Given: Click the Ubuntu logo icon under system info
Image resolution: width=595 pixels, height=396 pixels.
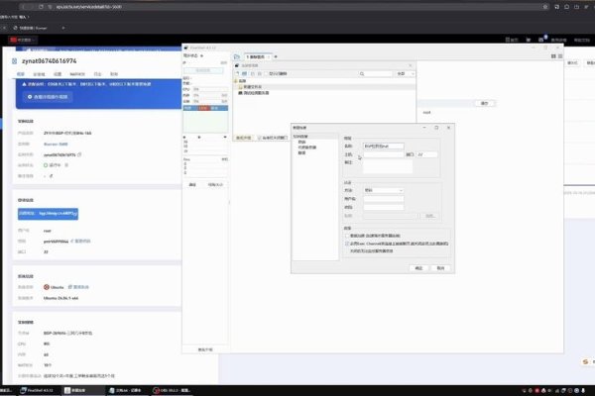Looking at the screenshot, I should [x=47, y=287].
